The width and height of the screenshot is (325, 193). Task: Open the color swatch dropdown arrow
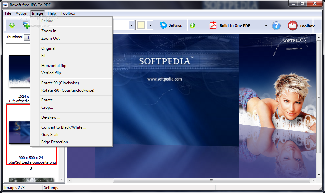click(x=150, y=26)
